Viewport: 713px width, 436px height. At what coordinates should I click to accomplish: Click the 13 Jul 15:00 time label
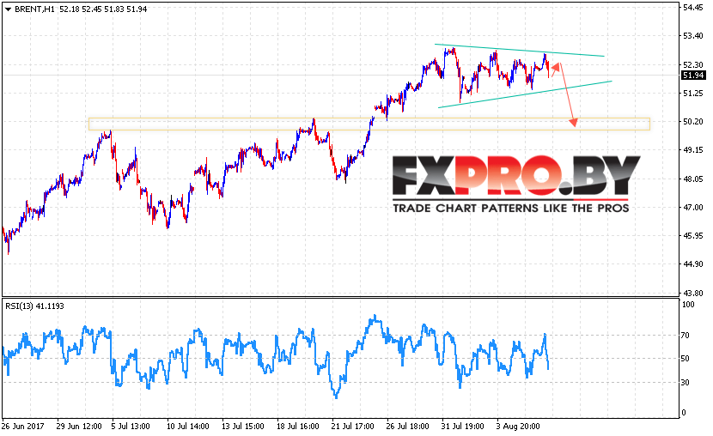click(243, 427)
